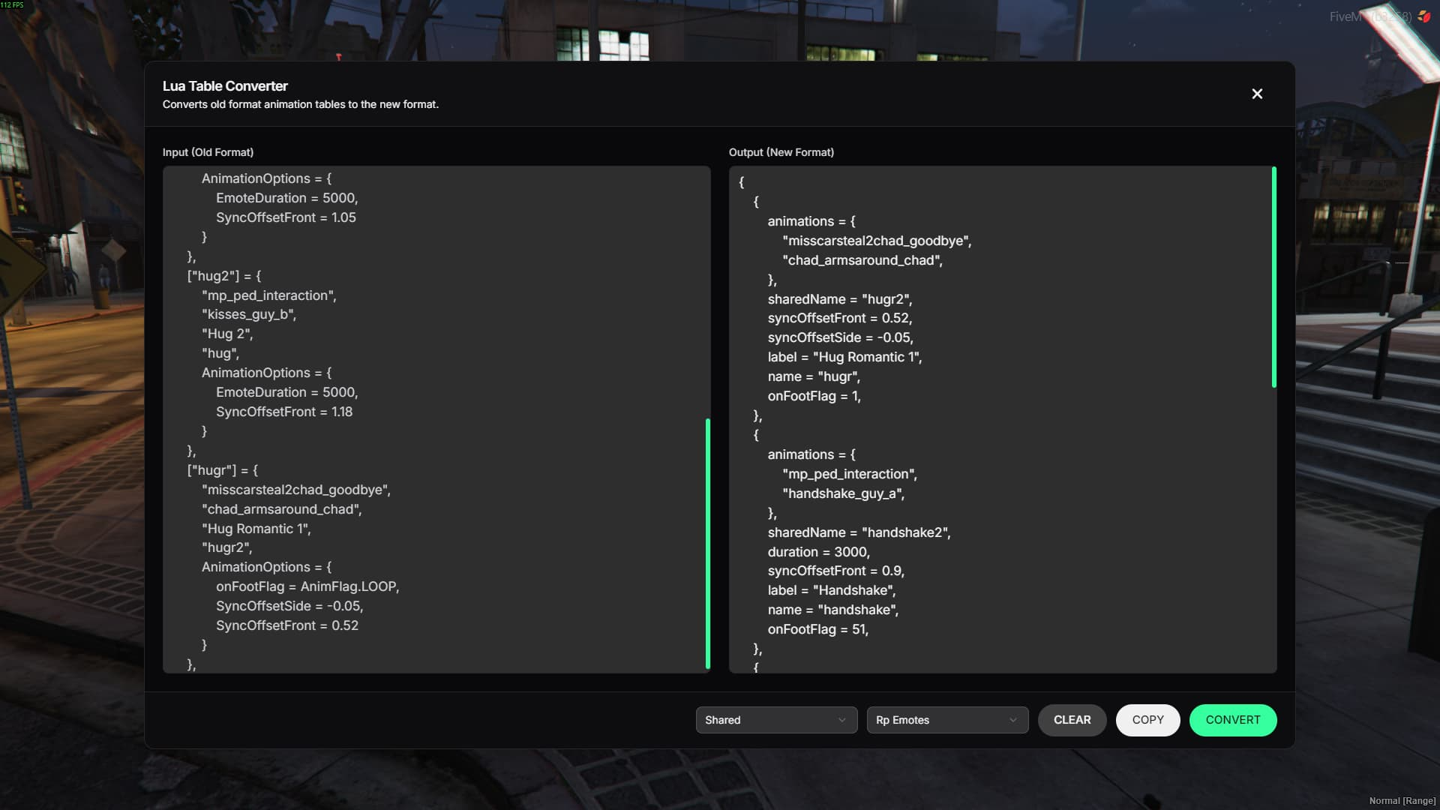Click the 'SyncOffsetFront = 1.18' line
1440x810 pixels.
284,412
